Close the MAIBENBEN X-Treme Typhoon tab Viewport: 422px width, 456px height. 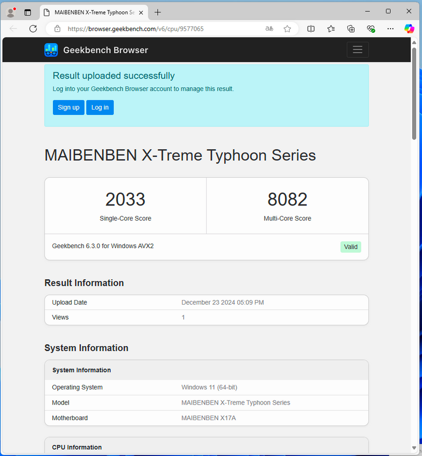tap(141, 12)
